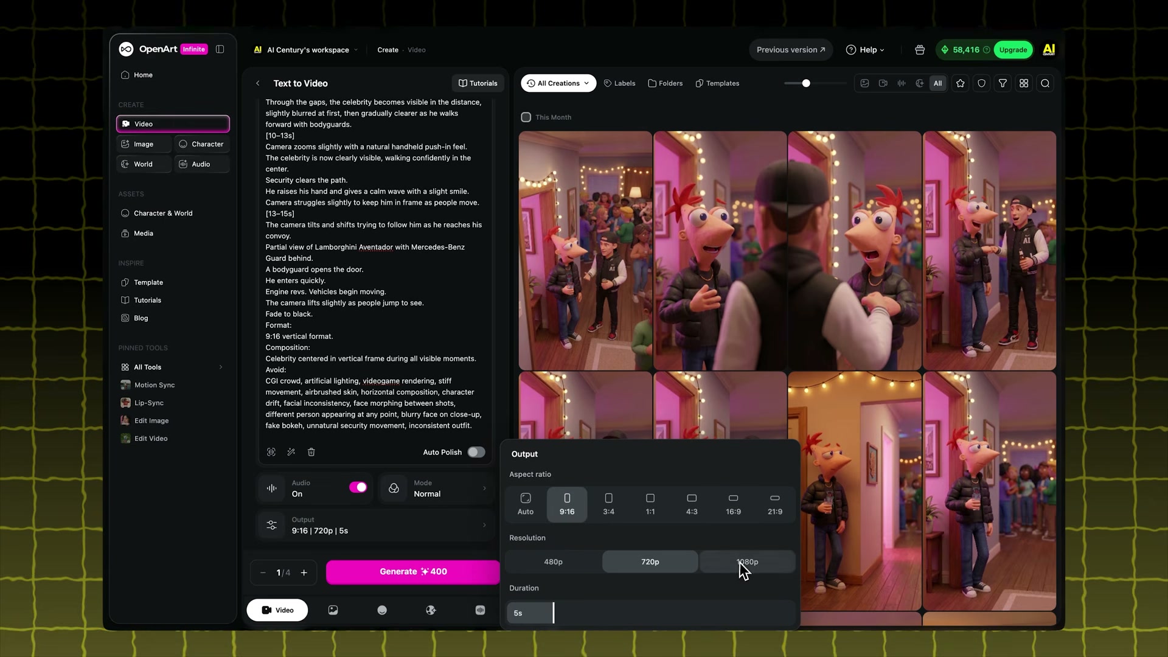This screenshot has height=657, width=1168.
Task: Toggle the Auto Polish switch
Action: pos(476,452)
